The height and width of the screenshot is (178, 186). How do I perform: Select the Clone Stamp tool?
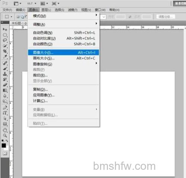point(5,74)
